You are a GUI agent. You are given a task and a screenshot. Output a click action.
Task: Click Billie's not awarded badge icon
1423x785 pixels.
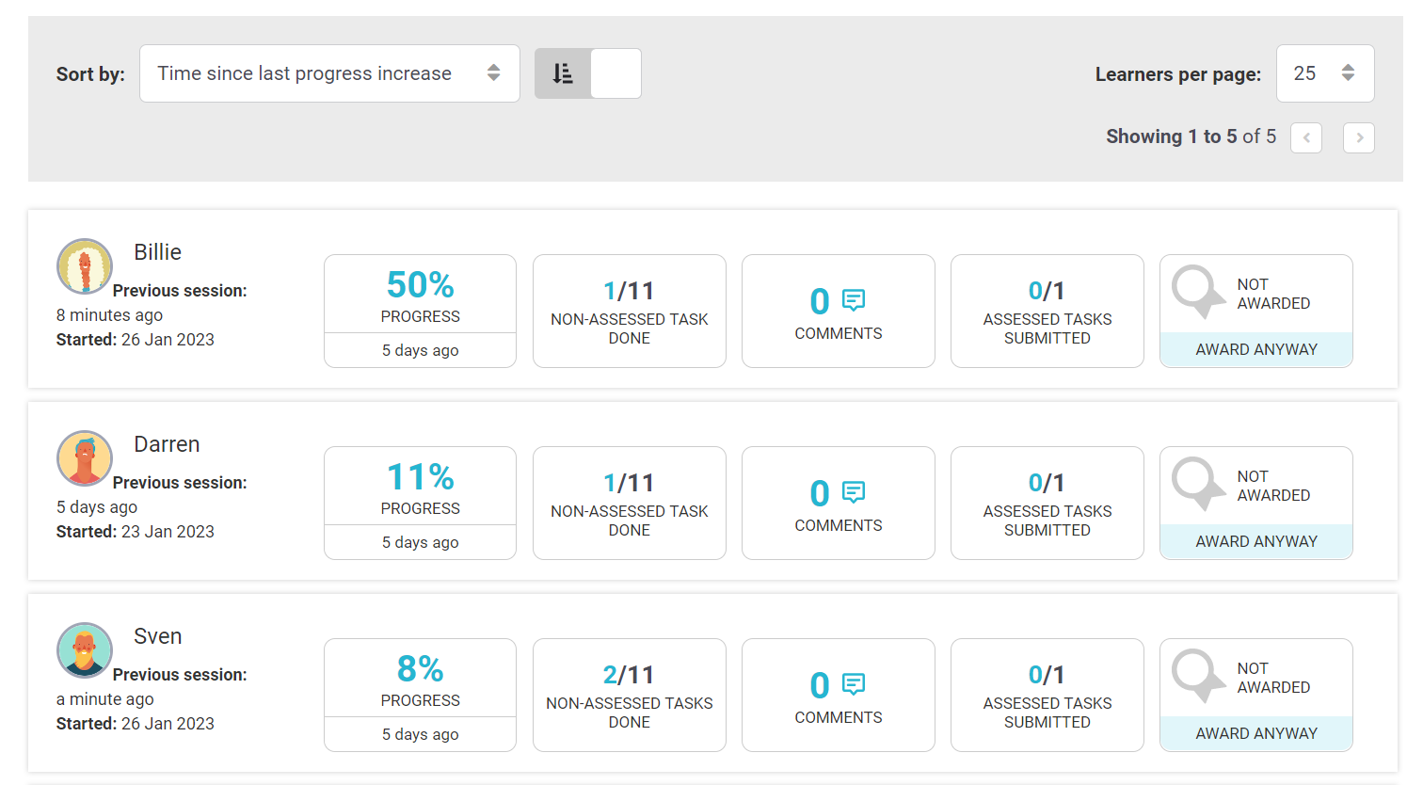[1197, 292]
